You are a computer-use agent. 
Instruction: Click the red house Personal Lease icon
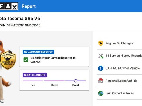(101, 81)
